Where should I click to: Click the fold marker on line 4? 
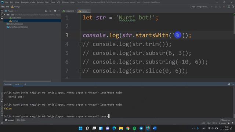(x=80, y=44)
